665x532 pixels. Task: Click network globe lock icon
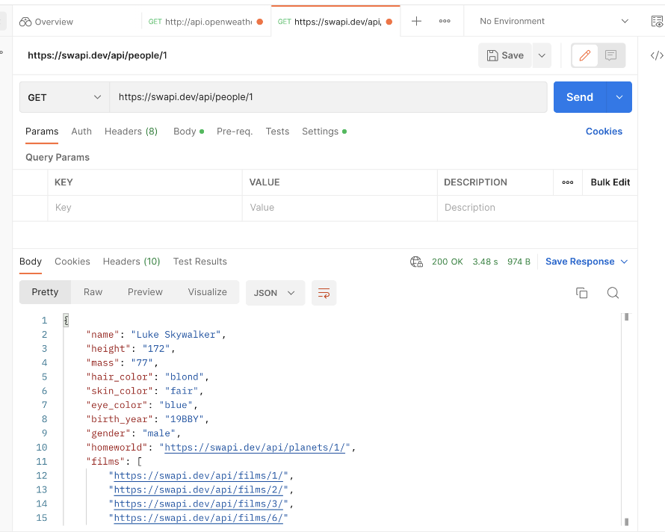(x=416, y=262)
